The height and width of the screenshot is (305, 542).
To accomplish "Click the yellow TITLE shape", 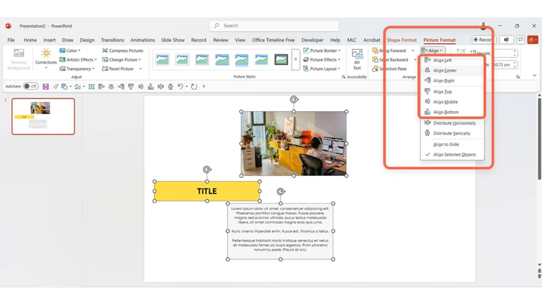I will point(207,191).
